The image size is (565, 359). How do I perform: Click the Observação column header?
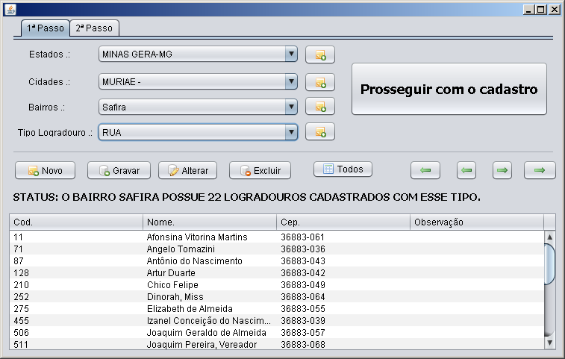click(x=477, y=222)
